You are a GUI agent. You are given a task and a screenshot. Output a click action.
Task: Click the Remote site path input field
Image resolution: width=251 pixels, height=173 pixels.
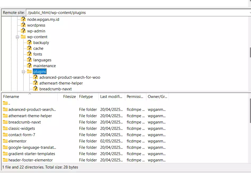point(137,13)
